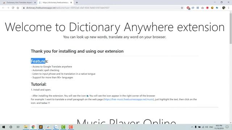Open the grey oval extension icon
232x130 pixels.
click(x=193, y=8)
